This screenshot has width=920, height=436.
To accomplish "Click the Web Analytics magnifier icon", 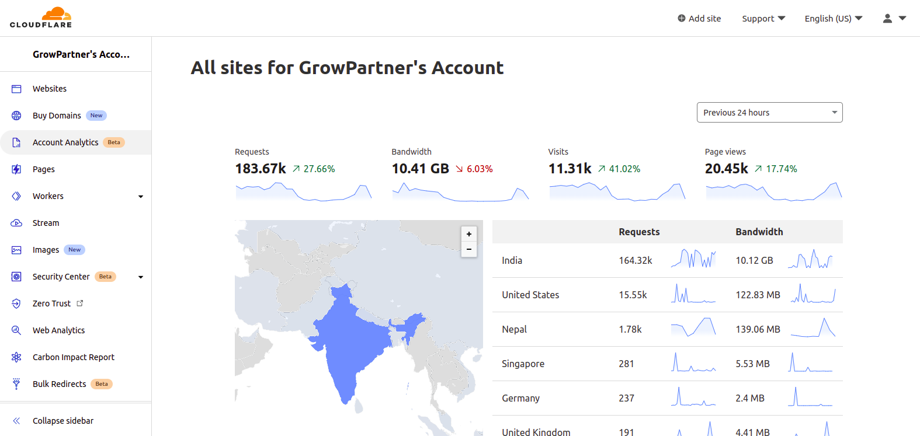I will (16, 330).
